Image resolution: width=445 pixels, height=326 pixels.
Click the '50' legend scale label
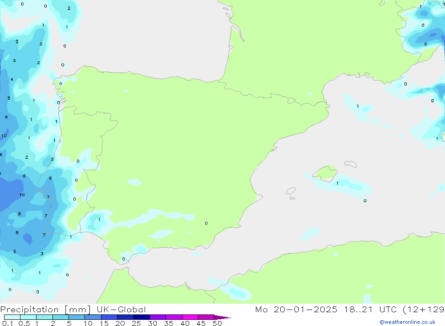point(218,323)
